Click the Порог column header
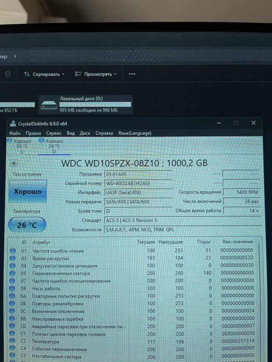 click(x=204, y=242)
